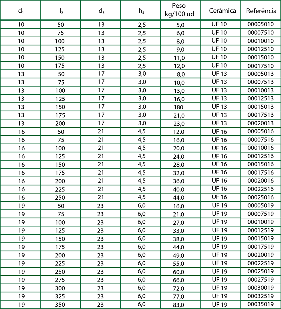281x309 pixels.
Task: Select reference cell 00020019
Action: click(261, 255)
